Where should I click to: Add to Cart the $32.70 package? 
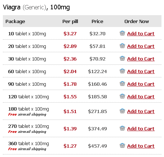click(141, 34)
